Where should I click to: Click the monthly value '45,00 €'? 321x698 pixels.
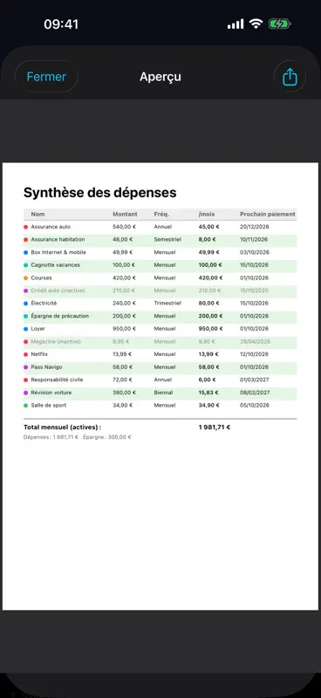click(x=208, y=227)
